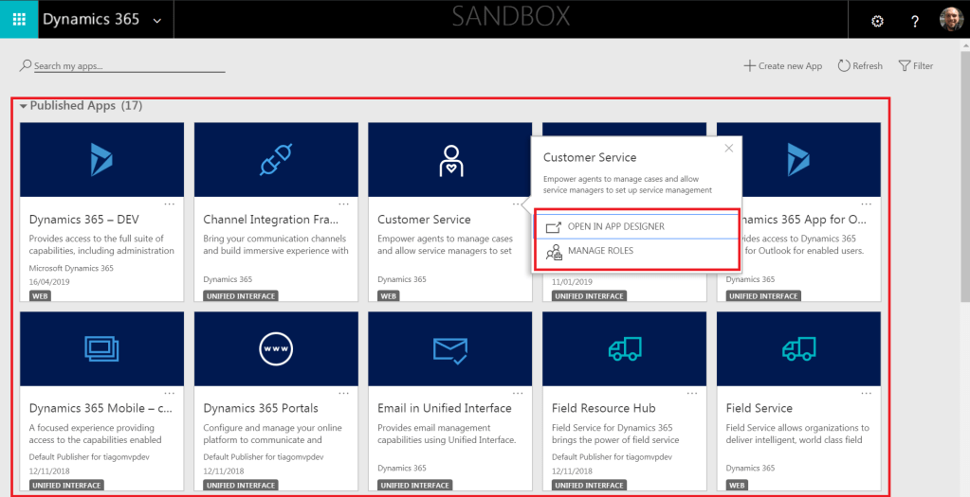Screen dimensions: 970x497
Task: Open the Field Resource Hub truck icon
Action: pos(624,349)
